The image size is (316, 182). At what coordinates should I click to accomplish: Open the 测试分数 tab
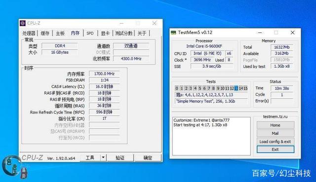pyautogui.click(x=124, y=33)
